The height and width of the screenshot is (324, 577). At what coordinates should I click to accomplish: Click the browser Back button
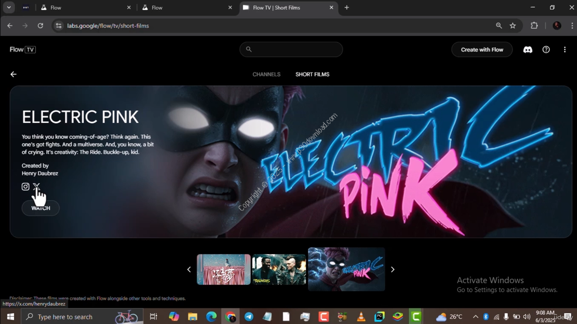pyautogui.click(x=10, y=26)
